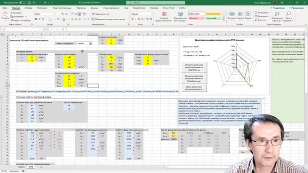Viewport: 308px width, 173px height.
Task: Click the Increase Decimal icon
Action: [147, 19]
